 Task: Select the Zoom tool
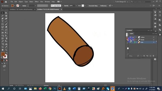click(6, 50)
